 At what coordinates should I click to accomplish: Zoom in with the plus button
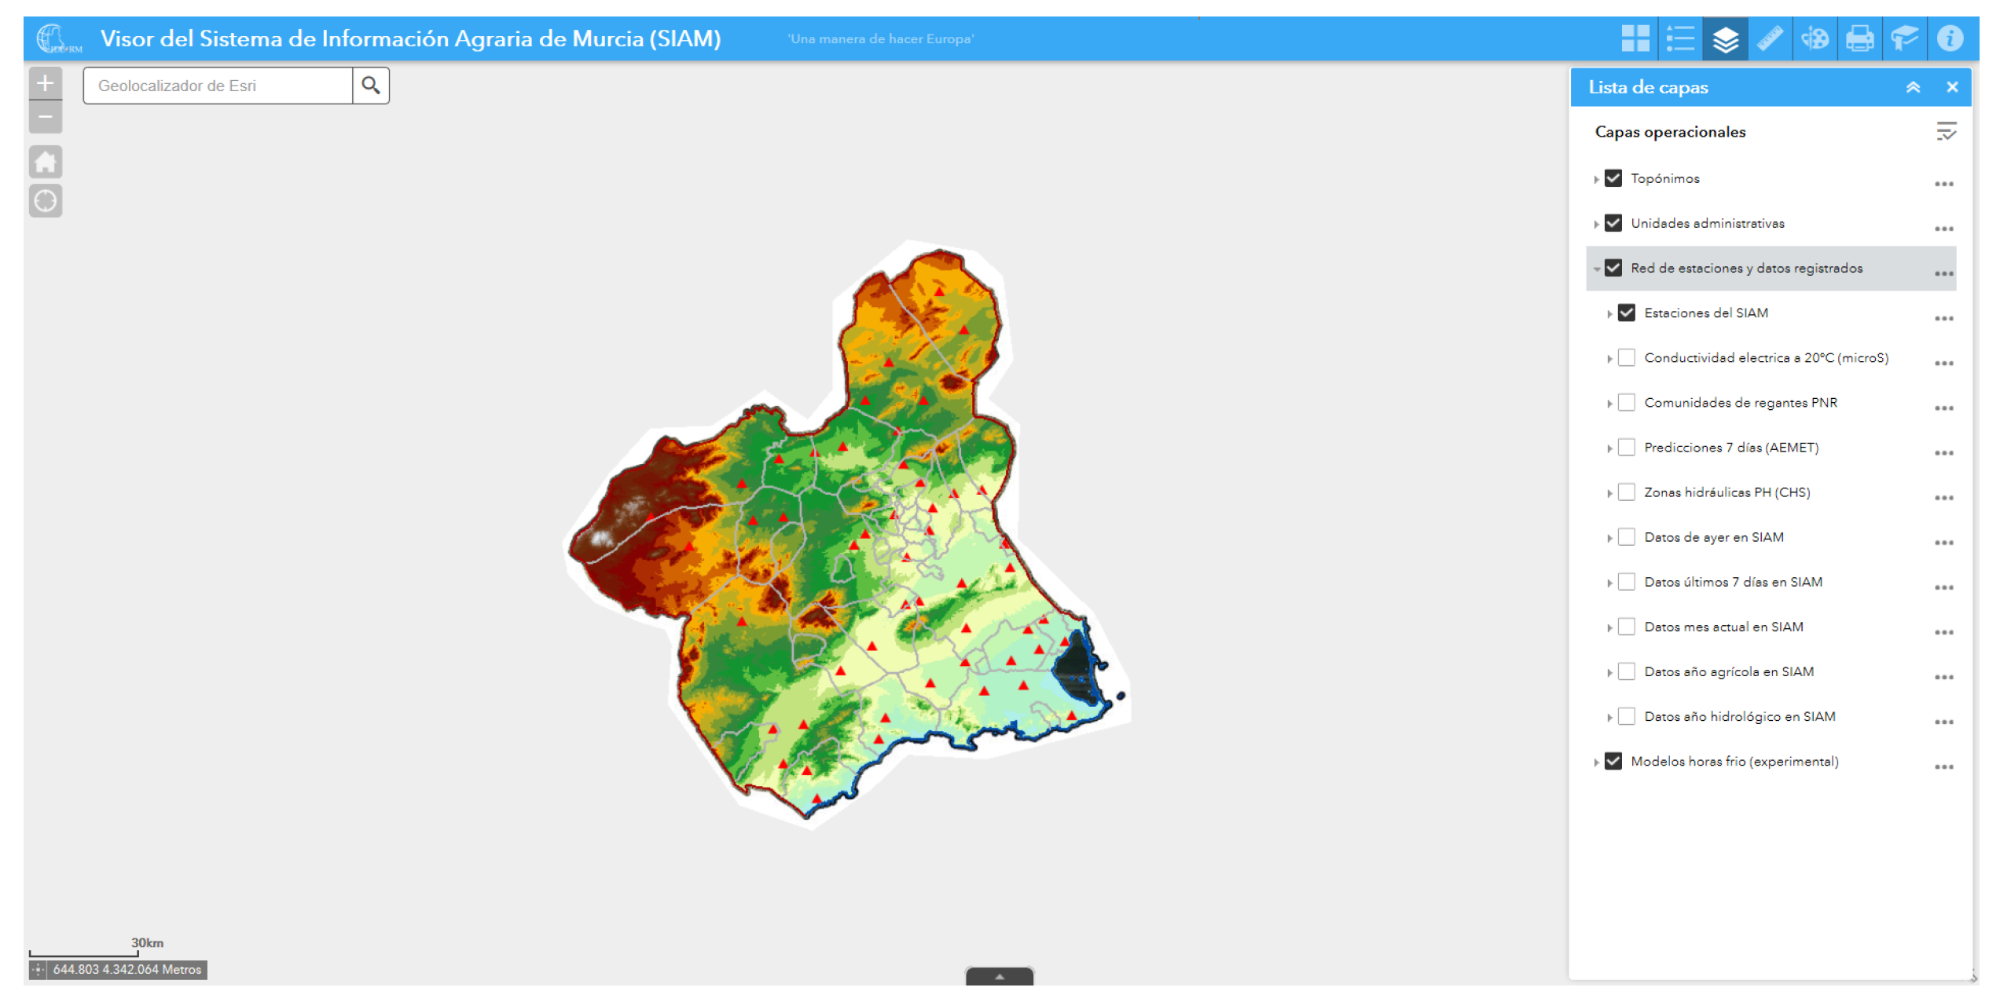tap(46, 83)
